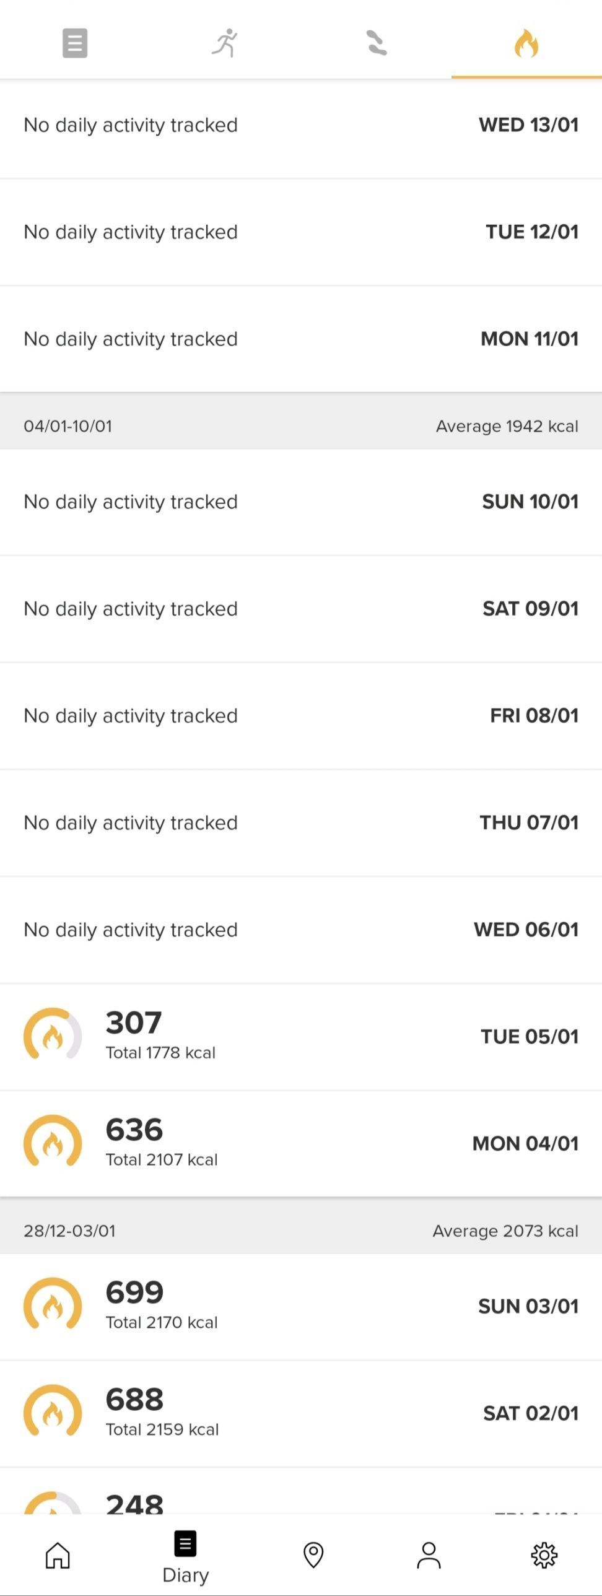Open SUN 03/01 entry with 699 kcal
Image resolution: width=602 pixels, height=1596 pixels.
[301, 1307]
